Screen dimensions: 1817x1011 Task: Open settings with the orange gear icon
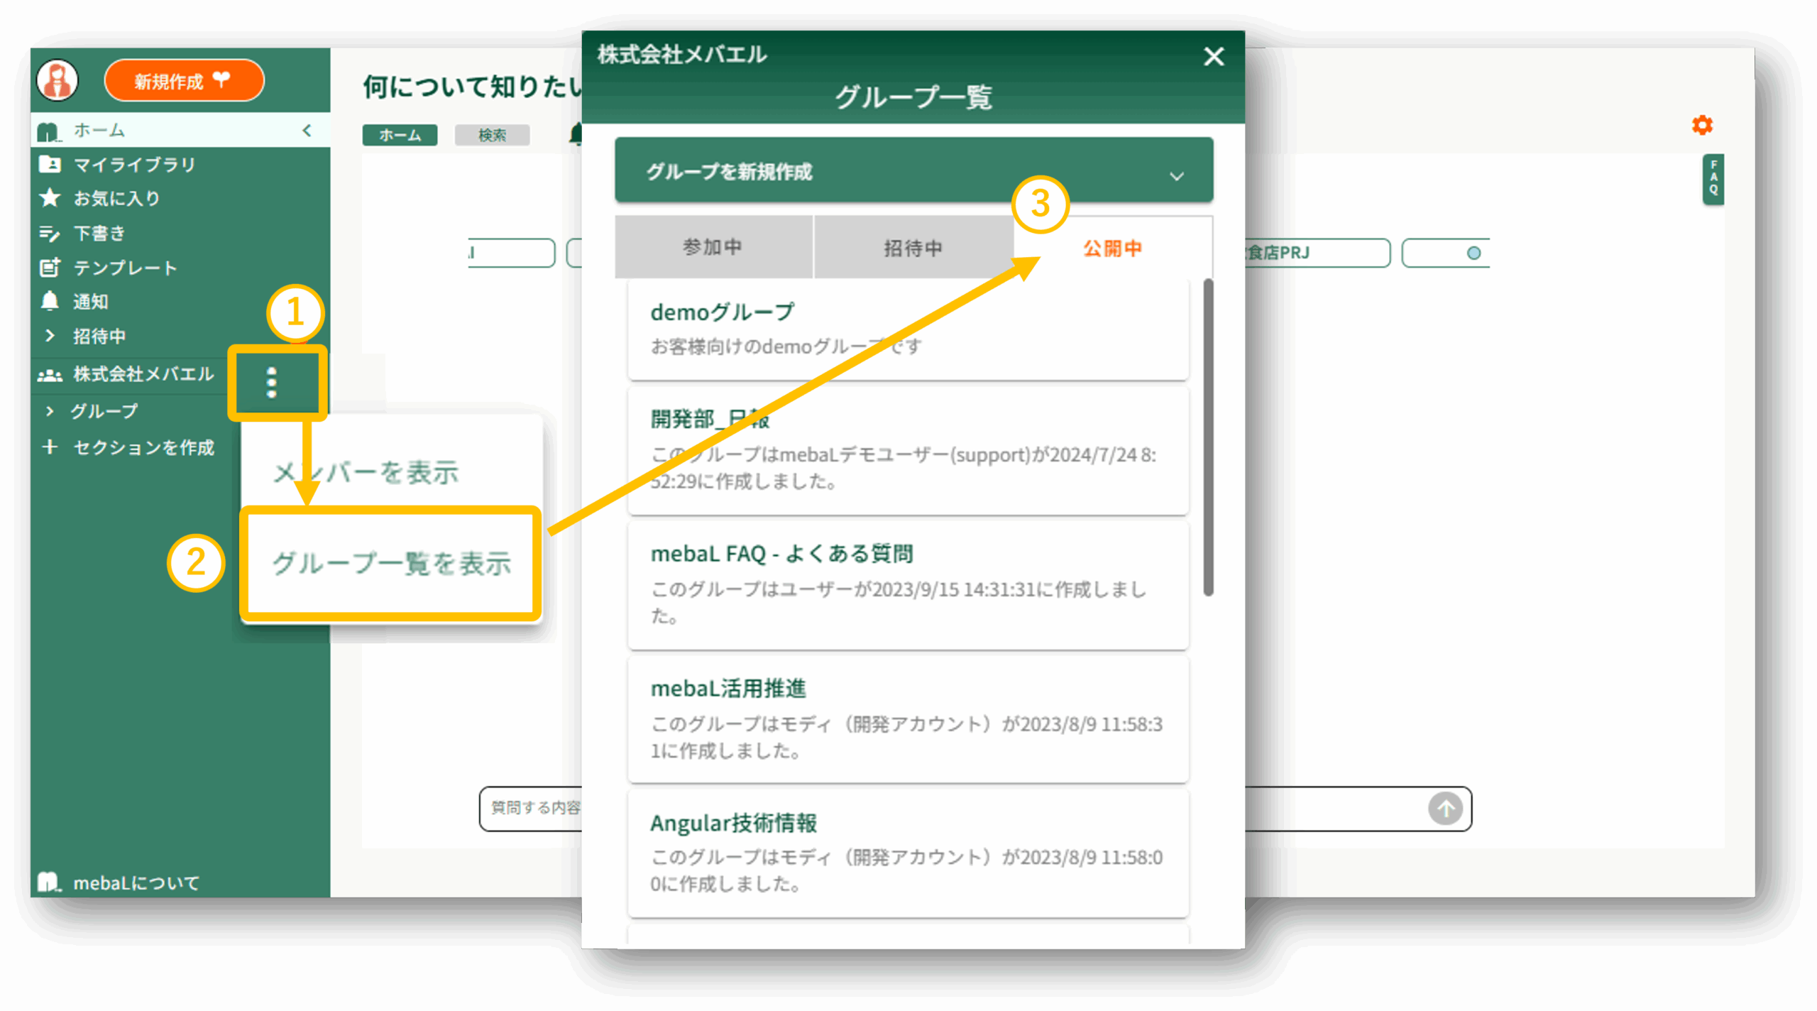pyautogui.click(x=1702, y=126)
